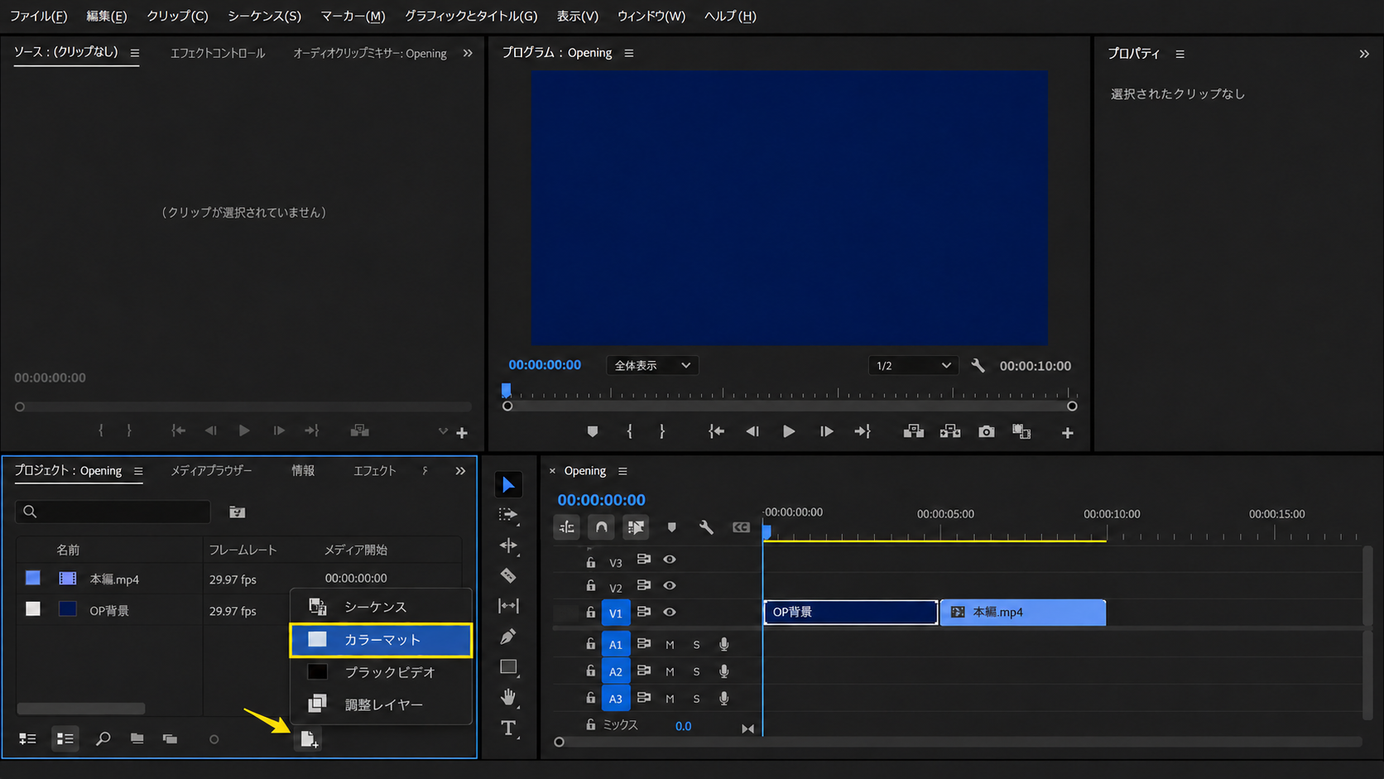Toggle the V1 track lock
Screen dimensions: 1384x779
click(x=590, y=613)
